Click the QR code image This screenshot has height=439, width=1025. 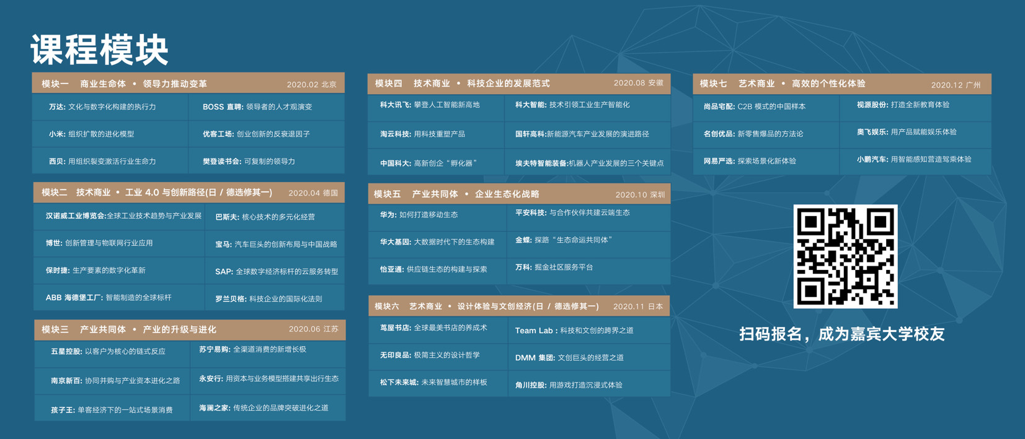tap(845, 256)
